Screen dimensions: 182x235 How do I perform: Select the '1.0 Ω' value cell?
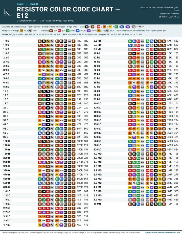click(6, 41)
